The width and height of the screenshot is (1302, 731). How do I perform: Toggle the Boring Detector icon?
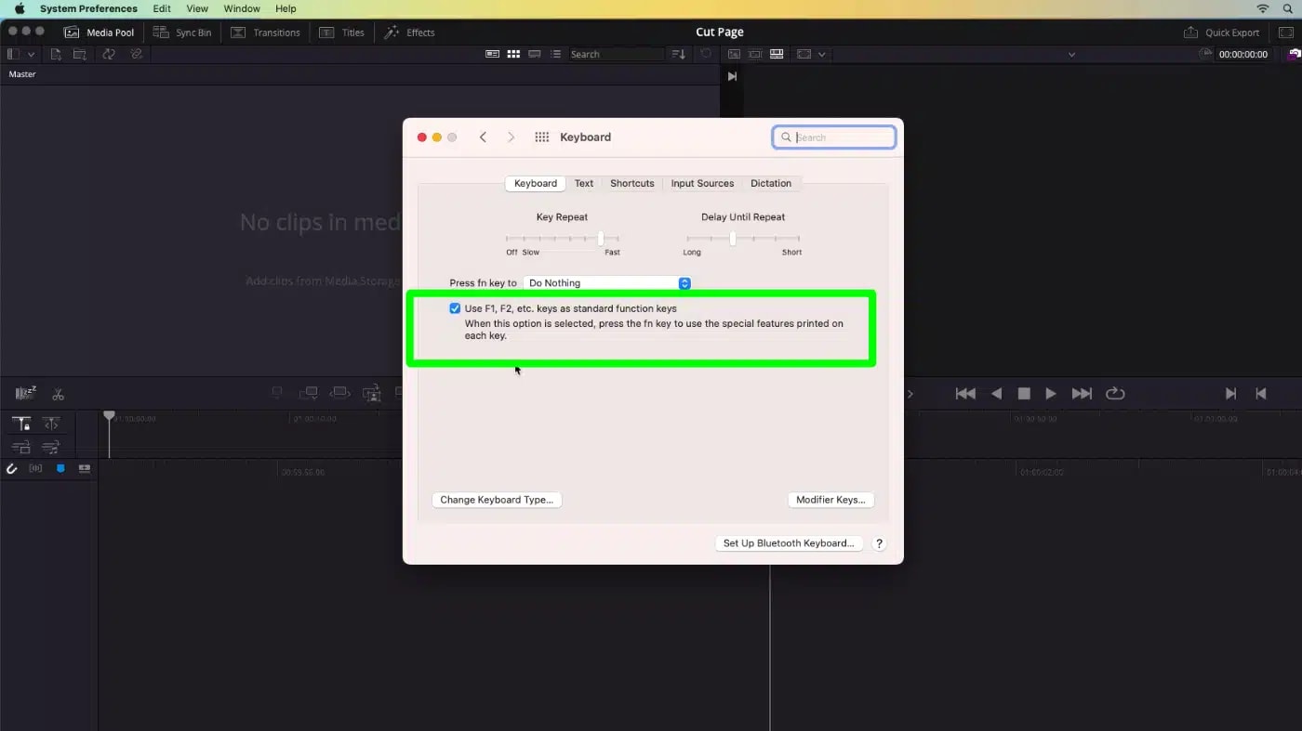[x=24, y=392]
